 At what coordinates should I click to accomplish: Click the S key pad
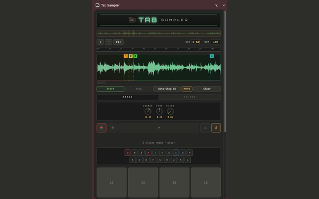click(x=140, y=160)
